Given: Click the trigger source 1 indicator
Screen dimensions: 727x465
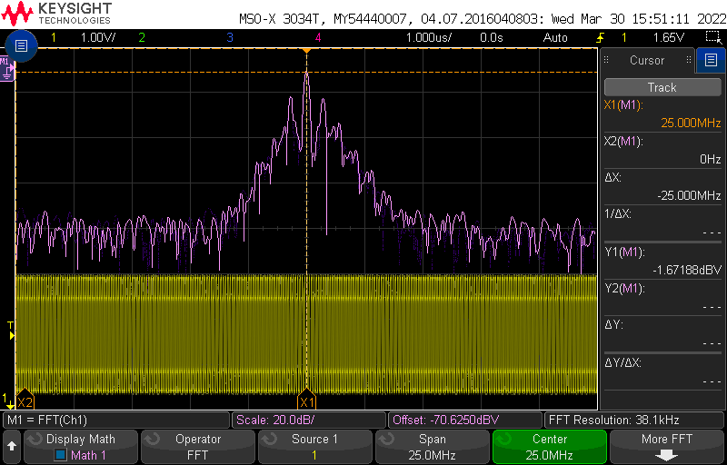Looking at the screenshot, I should pyautogui.click(x=623, y=37).
